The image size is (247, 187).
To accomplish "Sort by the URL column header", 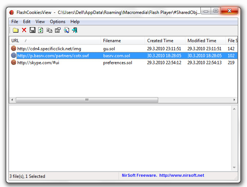I will pyautogui.click(x=55, y=41).
